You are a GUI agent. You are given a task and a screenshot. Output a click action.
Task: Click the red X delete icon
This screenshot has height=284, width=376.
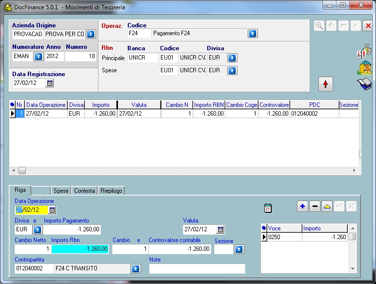tap(368, 26)
